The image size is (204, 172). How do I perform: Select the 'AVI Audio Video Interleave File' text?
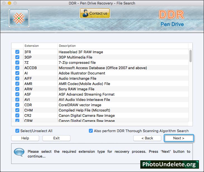(84, 100)
